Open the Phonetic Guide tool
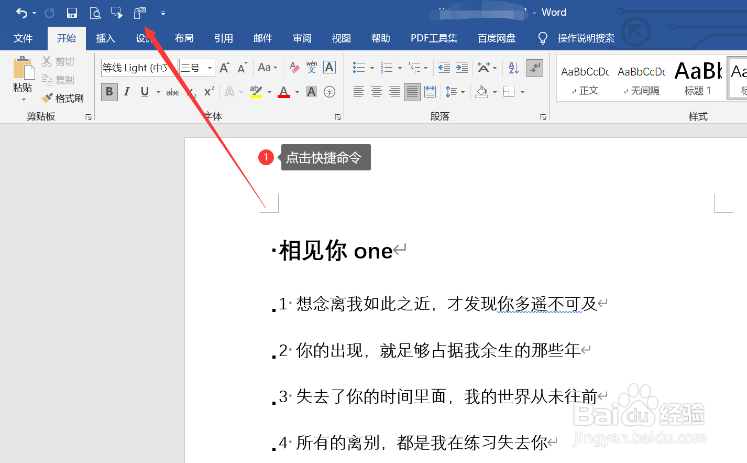747x463 pixels. click(312, 67)
